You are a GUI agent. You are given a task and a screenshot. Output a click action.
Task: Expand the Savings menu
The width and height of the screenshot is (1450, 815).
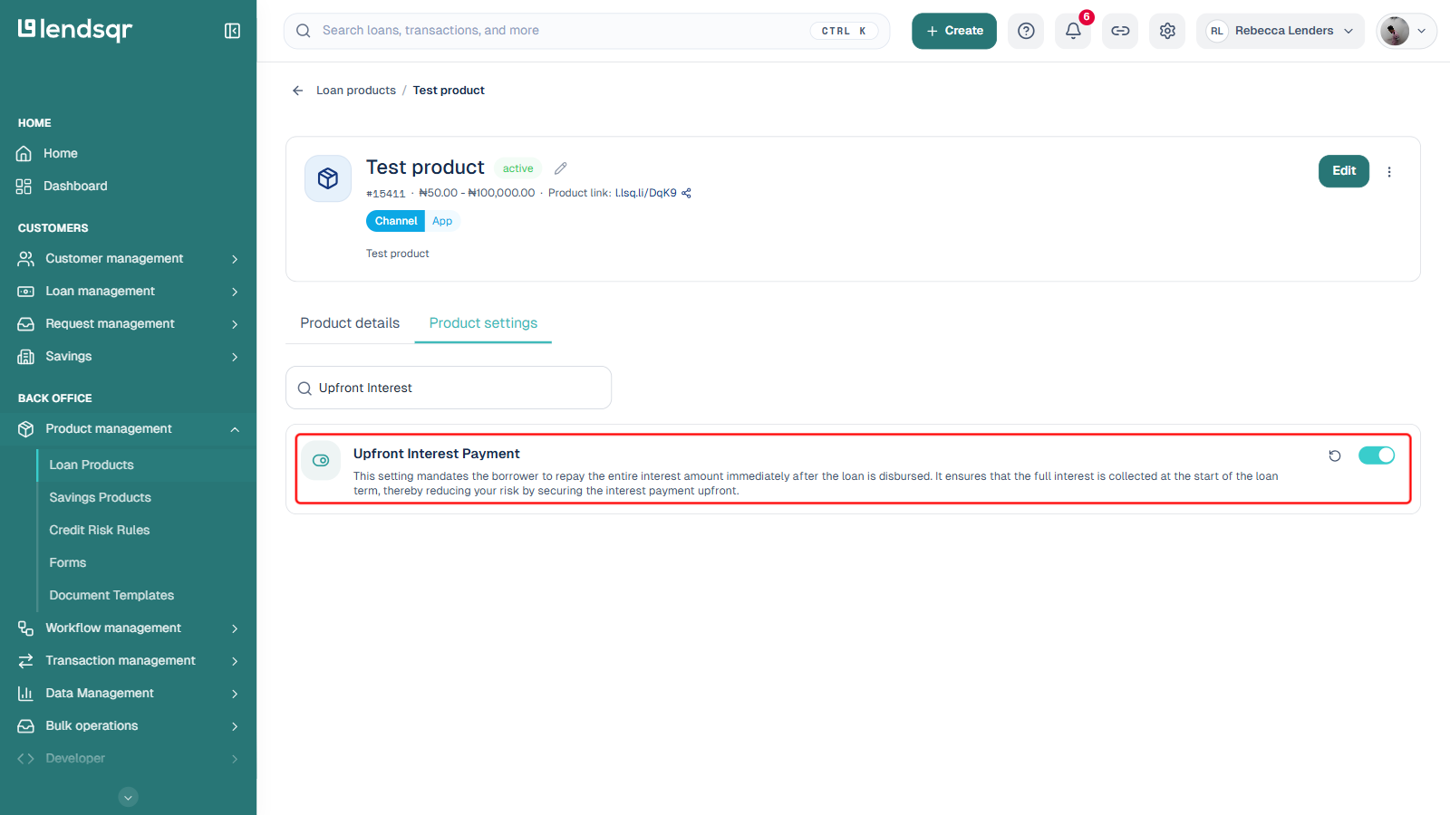point(128,357)
